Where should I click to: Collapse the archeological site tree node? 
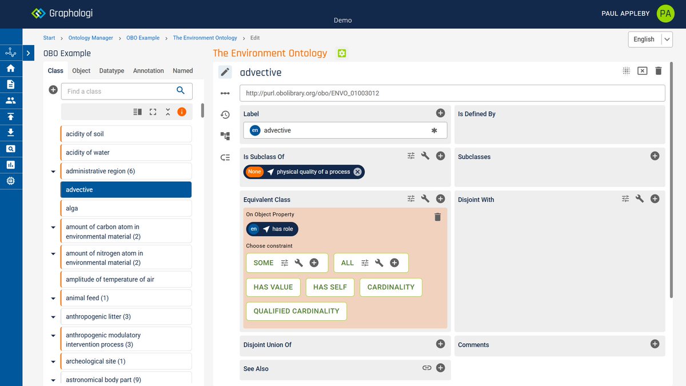(53, 362)
